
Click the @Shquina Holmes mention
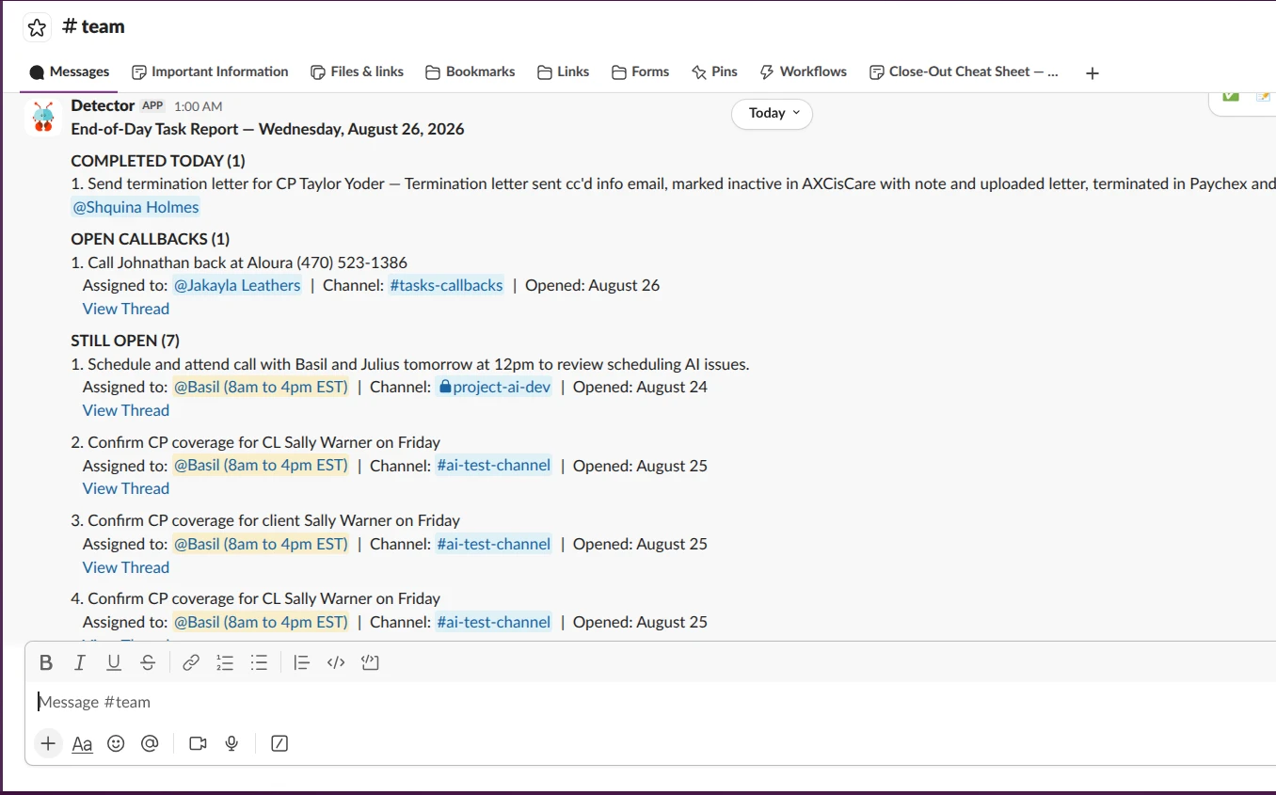[x=136, y=207]
